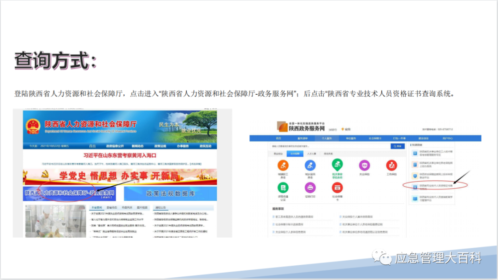Viewport: 498px width, 280px height.
Task: Switch to the 就业创业 category tab
Action: (278, 154)
